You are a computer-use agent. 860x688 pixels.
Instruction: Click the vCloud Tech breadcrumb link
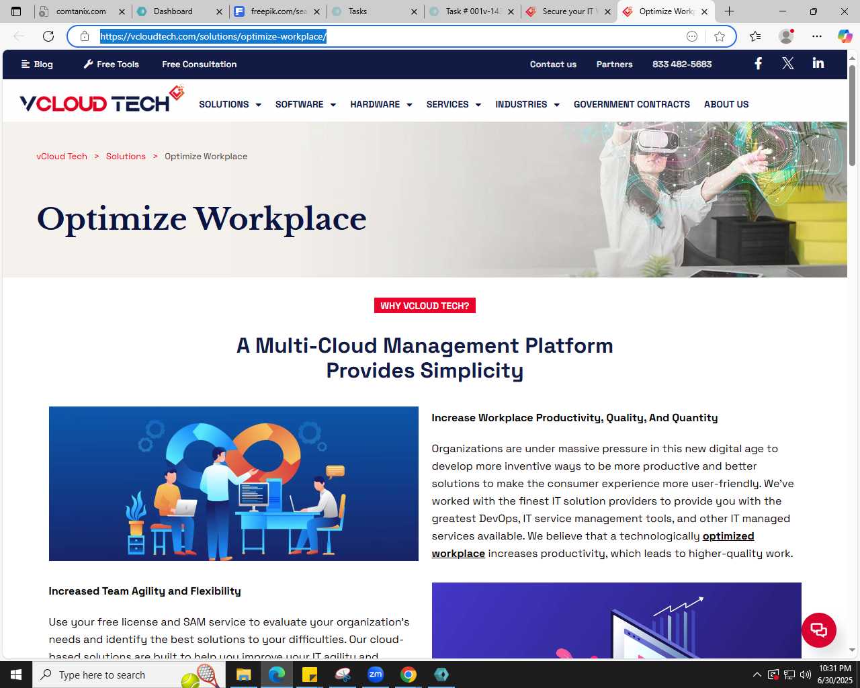[62, 157]
